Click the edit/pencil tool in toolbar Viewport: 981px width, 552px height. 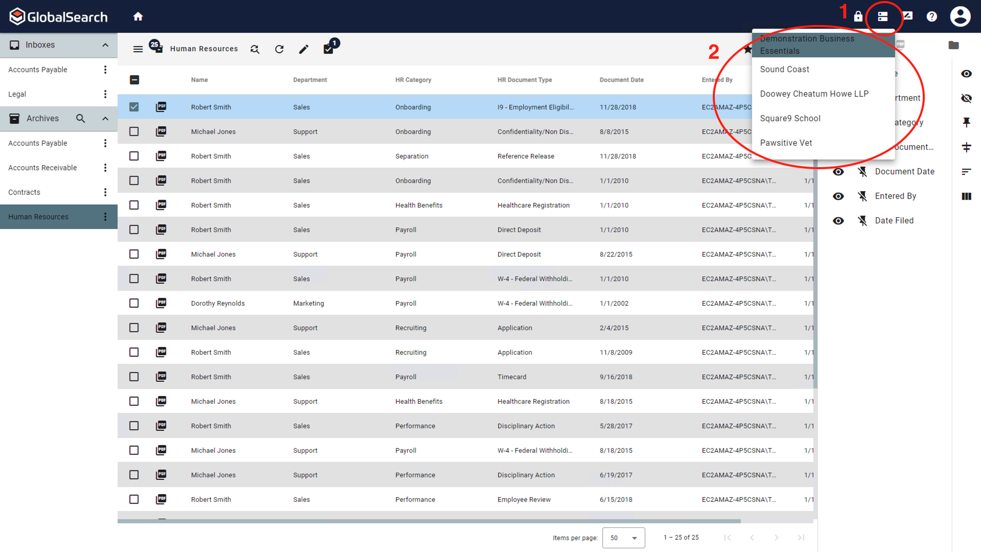[x=305, y=49]
